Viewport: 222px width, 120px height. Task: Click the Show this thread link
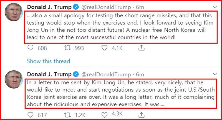pos(48,61)
